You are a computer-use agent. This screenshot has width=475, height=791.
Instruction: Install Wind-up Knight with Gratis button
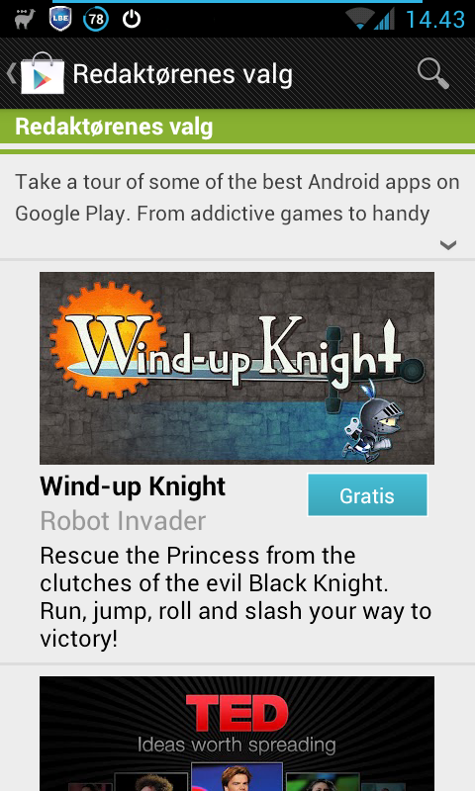tap(367, 495)
